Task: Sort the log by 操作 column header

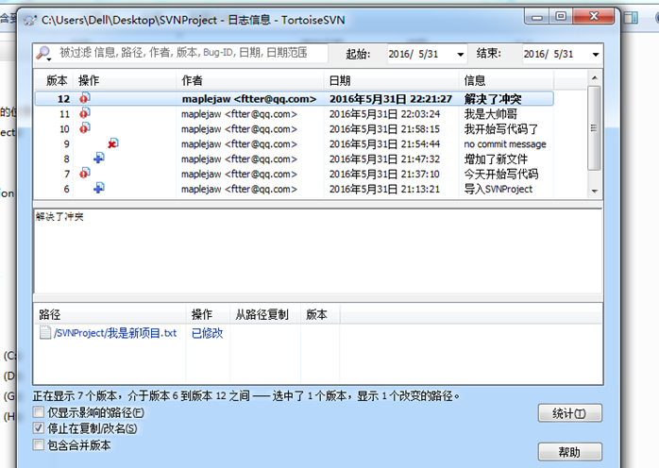Action: click(x=125, y=80)
